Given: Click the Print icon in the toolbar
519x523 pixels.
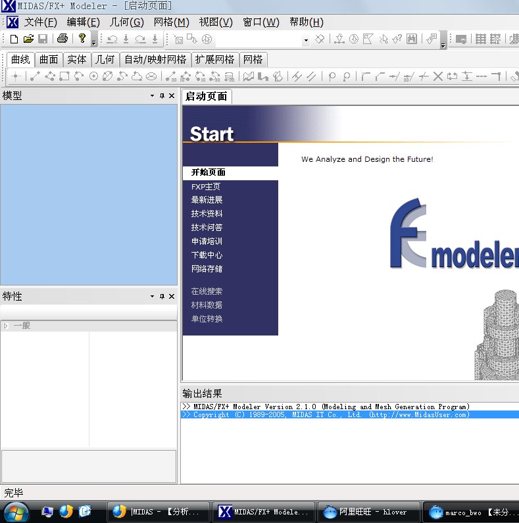Looking at the screenshot, I should point(62,39).
